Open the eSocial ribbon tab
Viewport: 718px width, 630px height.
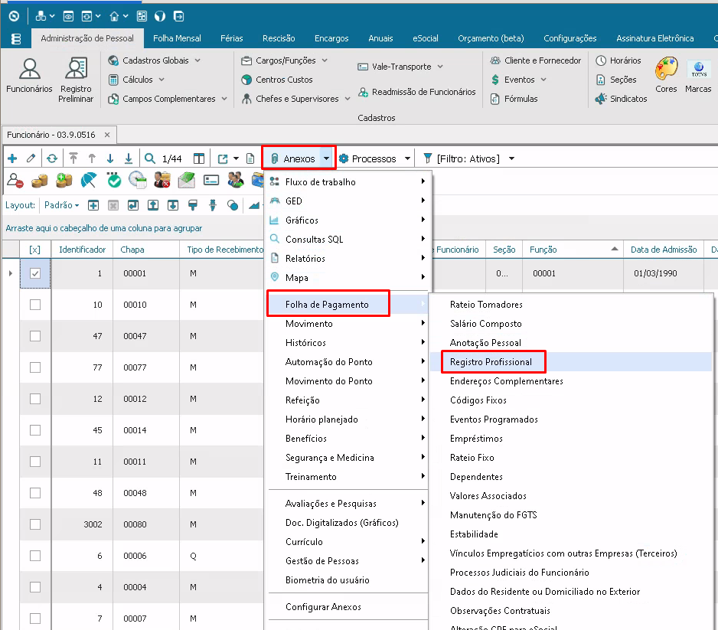coord(426,38)
